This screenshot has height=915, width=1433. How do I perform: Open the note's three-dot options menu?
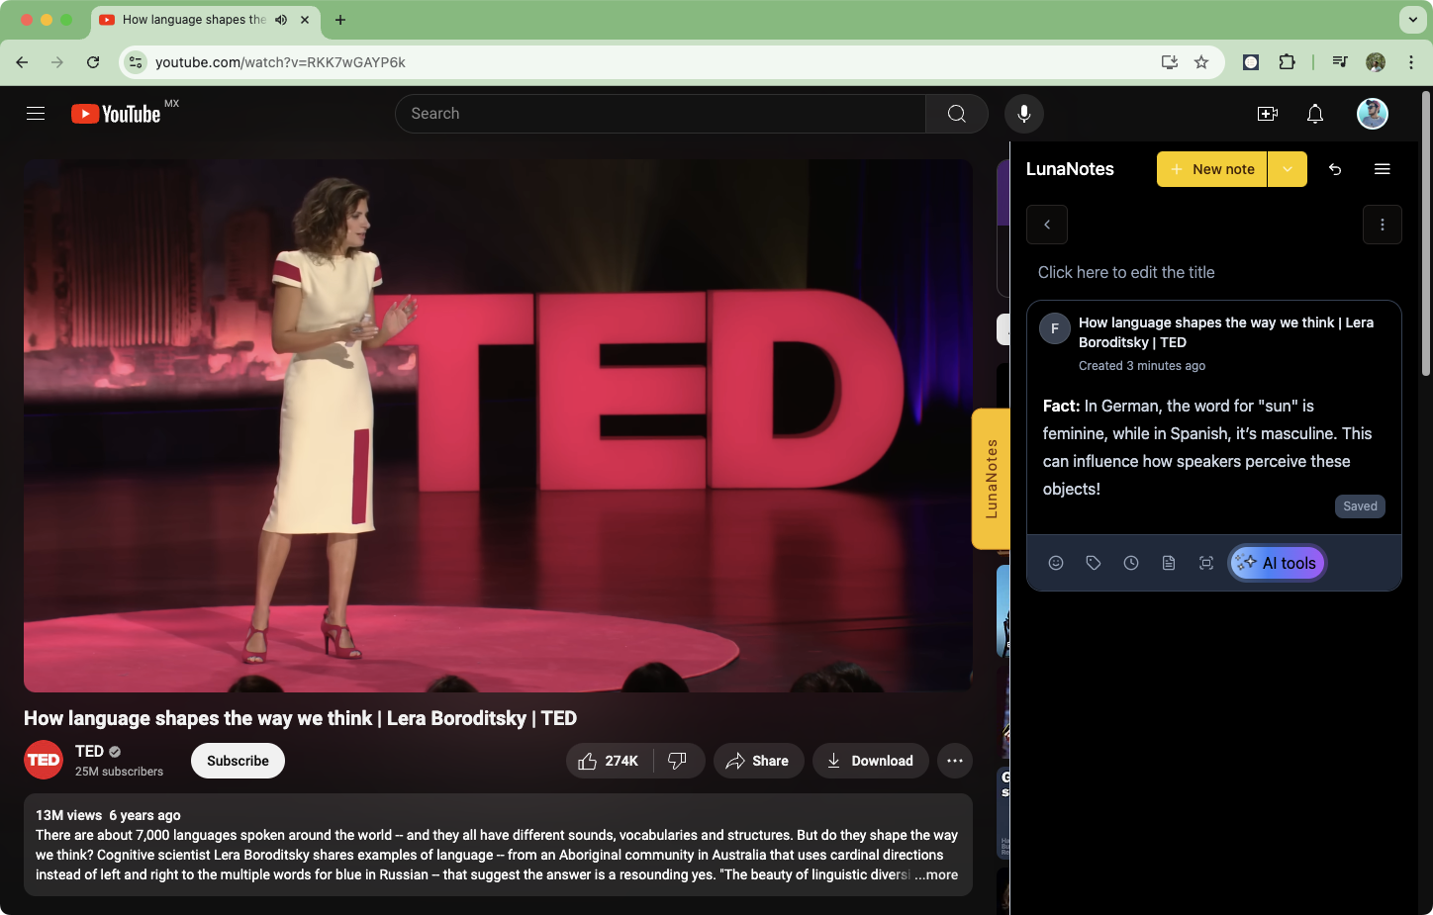coord(1383,225)
